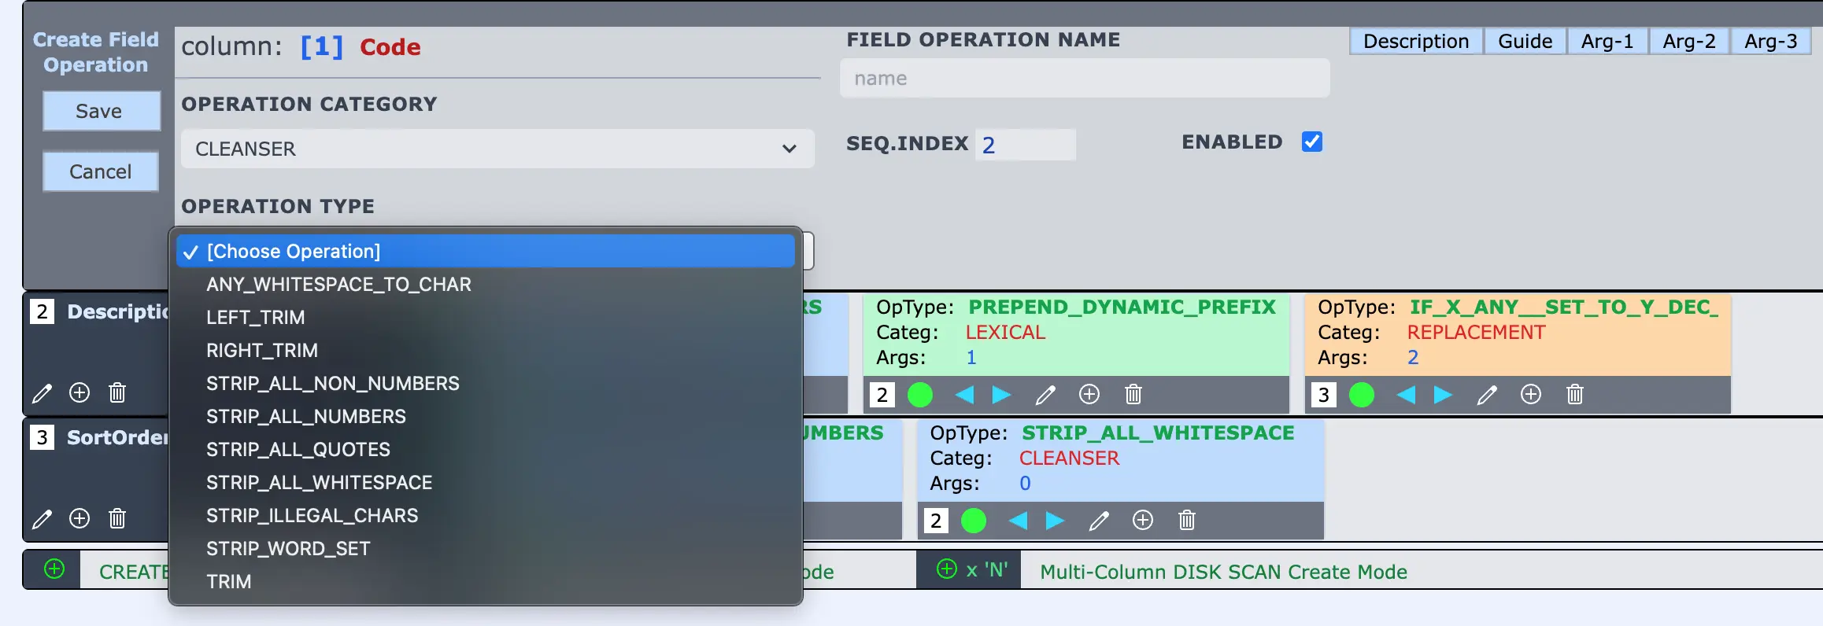Image resolution: width=1823 pixels, height=626 pixels.
Task: Switch to the Description tab
Action: point(1415,41)
